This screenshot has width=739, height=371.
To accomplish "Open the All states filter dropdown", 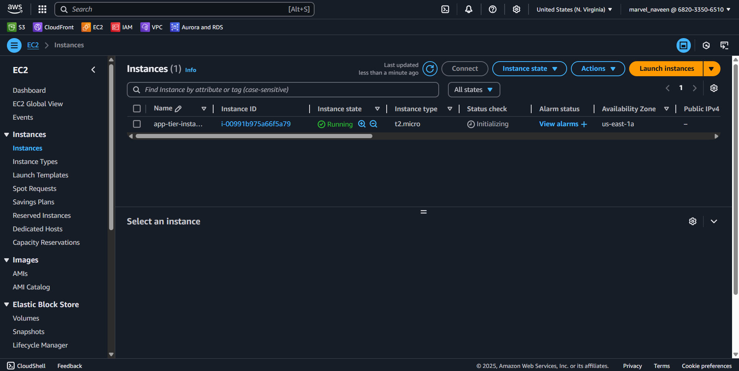I will coord(474,90).
